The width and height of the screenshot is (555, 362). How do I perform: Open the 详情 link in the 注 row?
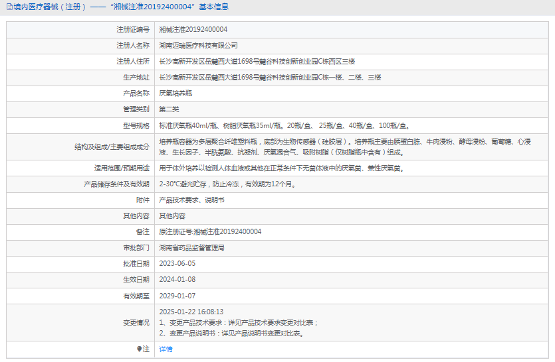point(166,349)
